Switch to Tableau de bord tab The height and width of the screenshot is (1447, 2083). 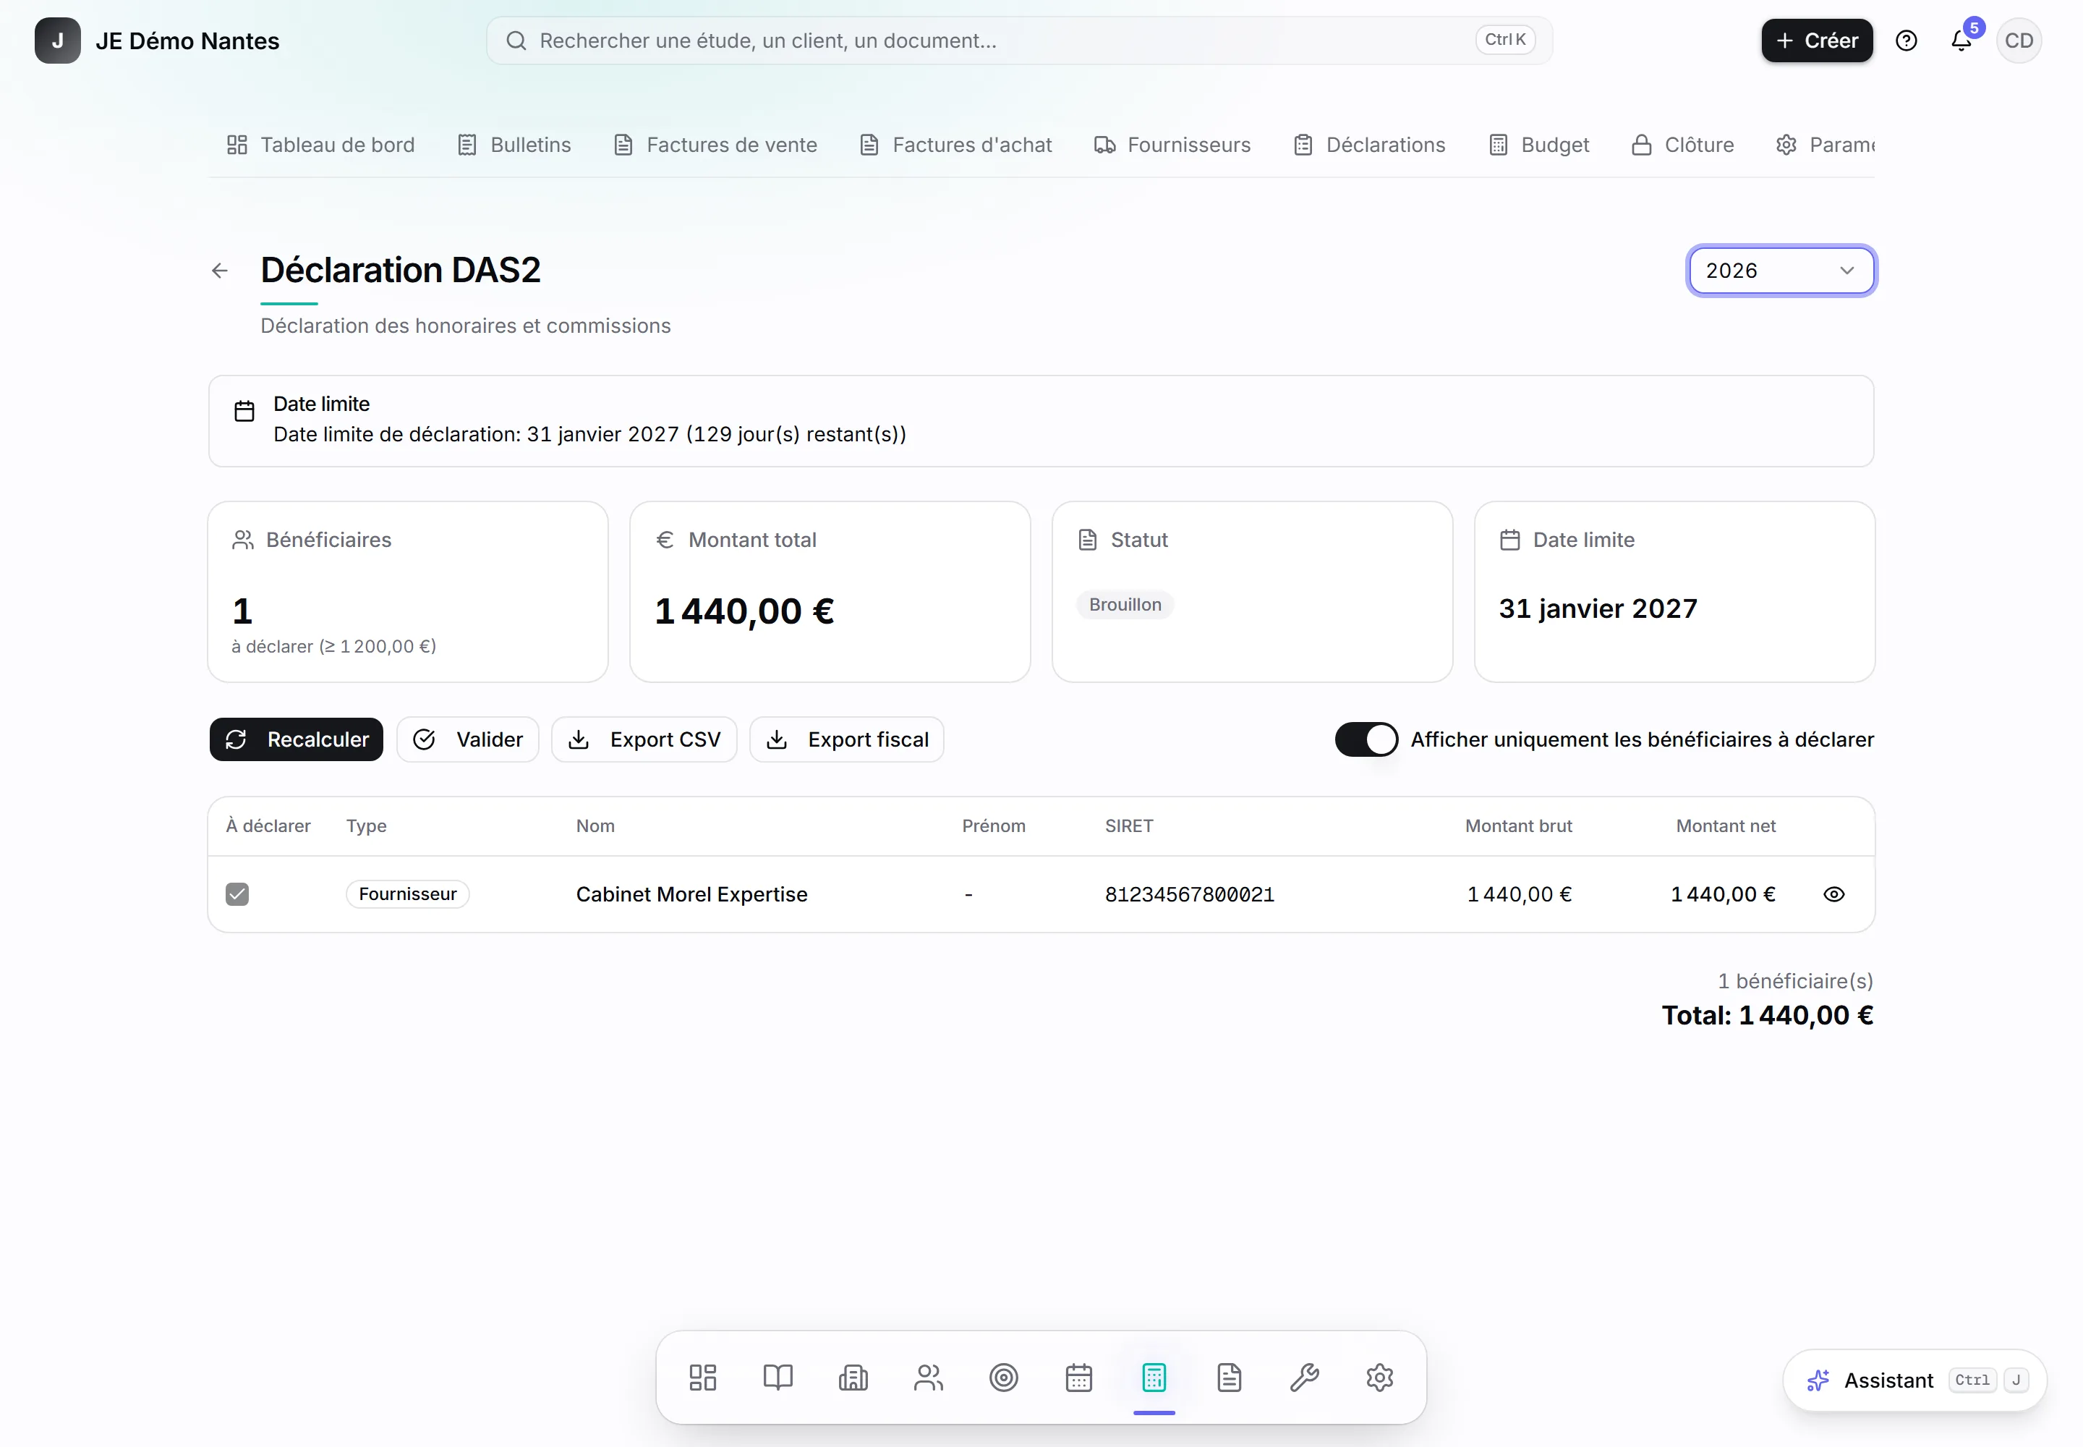click(321, 145)
